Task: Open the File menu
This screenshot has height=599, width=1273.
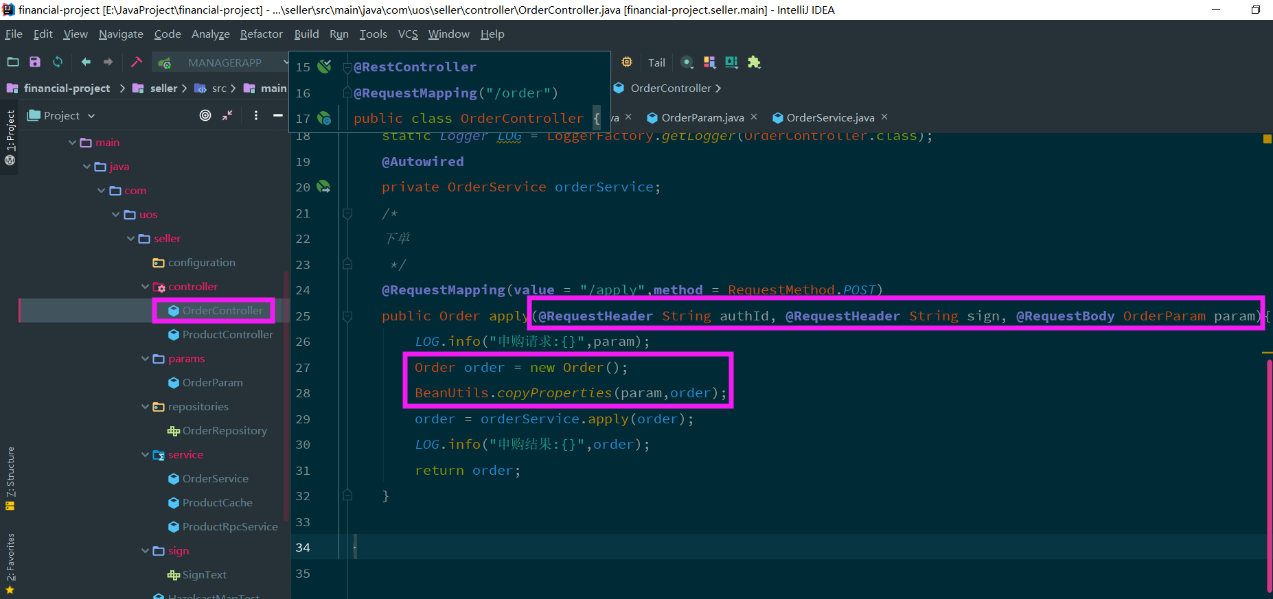Action: [14, 34]
